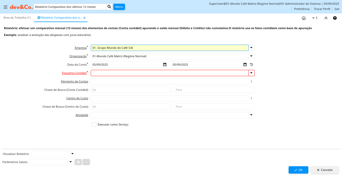The image size is (342, 177).
Task: Open calendar for start Data da Conta
Action: pos(165,65)
